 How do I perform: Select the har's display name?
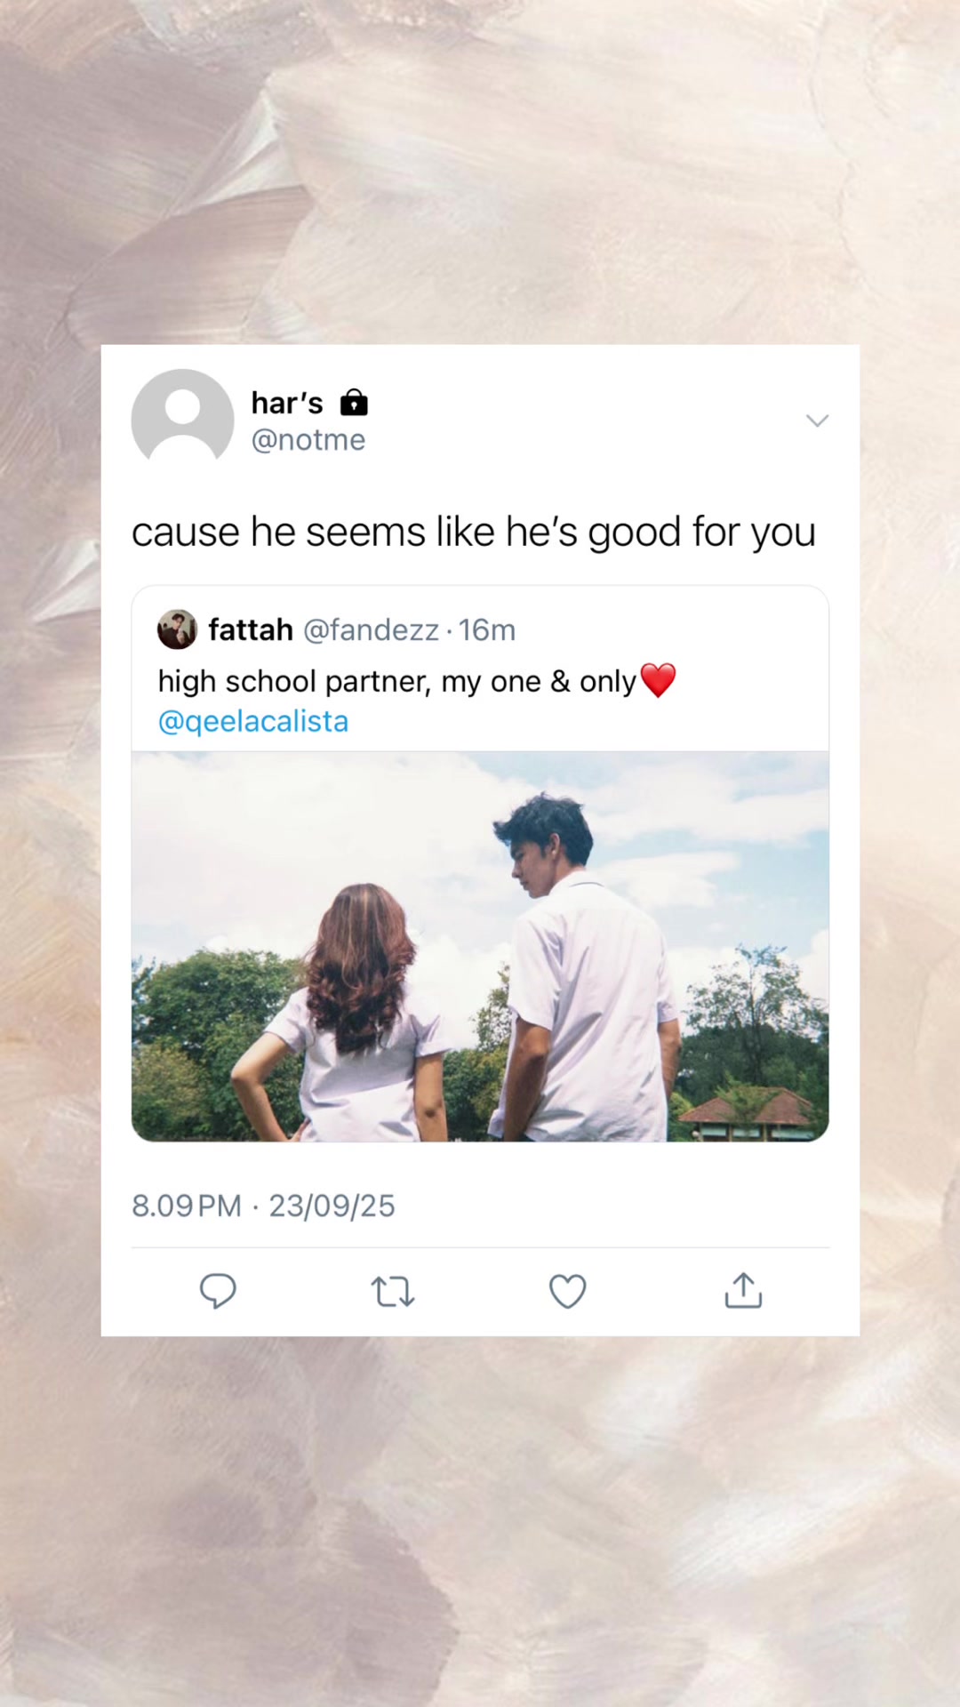(287, 403)
